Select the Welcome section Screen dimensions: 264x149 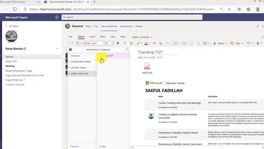82,56
